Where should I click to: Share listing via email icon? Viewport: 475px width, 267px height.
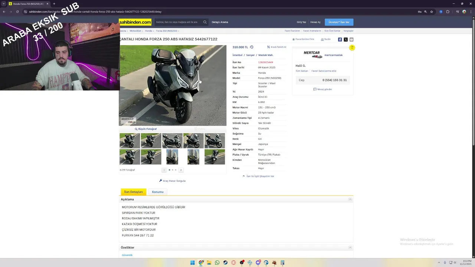pos(351,39)
